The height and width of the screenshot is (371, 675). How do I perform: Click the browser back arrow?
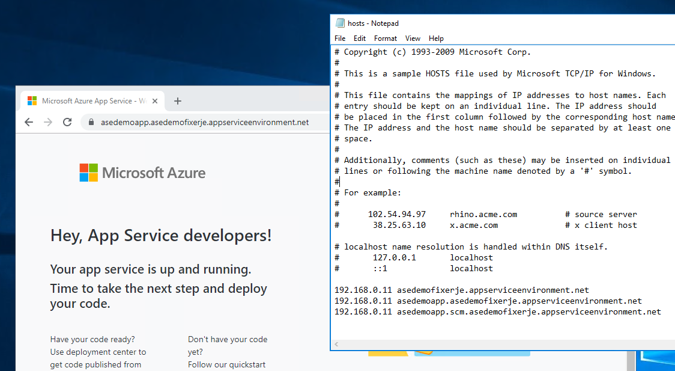click(29, 122)
